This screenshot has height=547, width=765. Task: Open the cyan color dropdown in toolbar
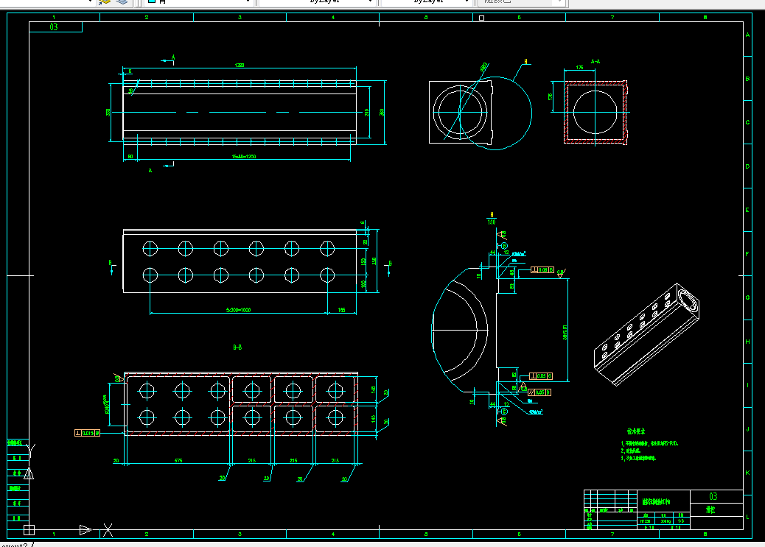click(x=198, y=2)
